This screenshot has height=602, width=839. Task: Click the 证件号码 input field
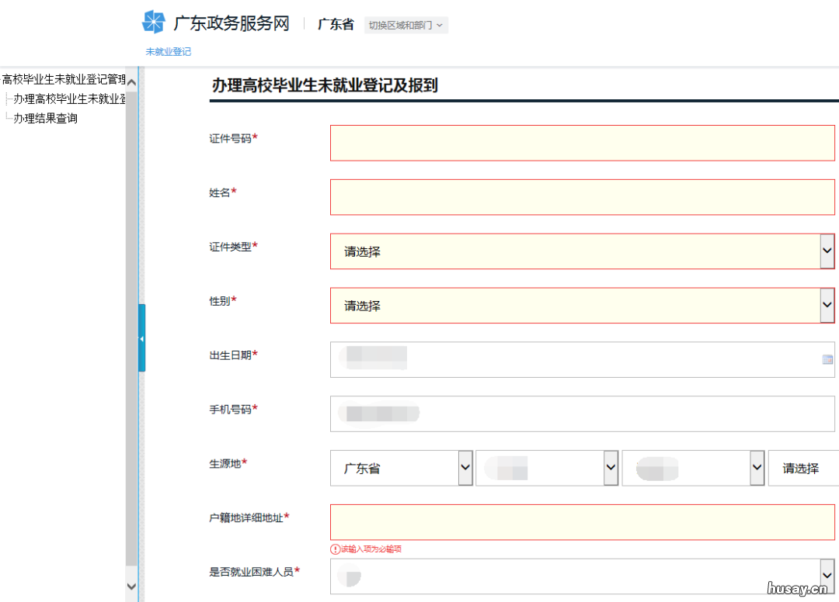pos(583,143)
